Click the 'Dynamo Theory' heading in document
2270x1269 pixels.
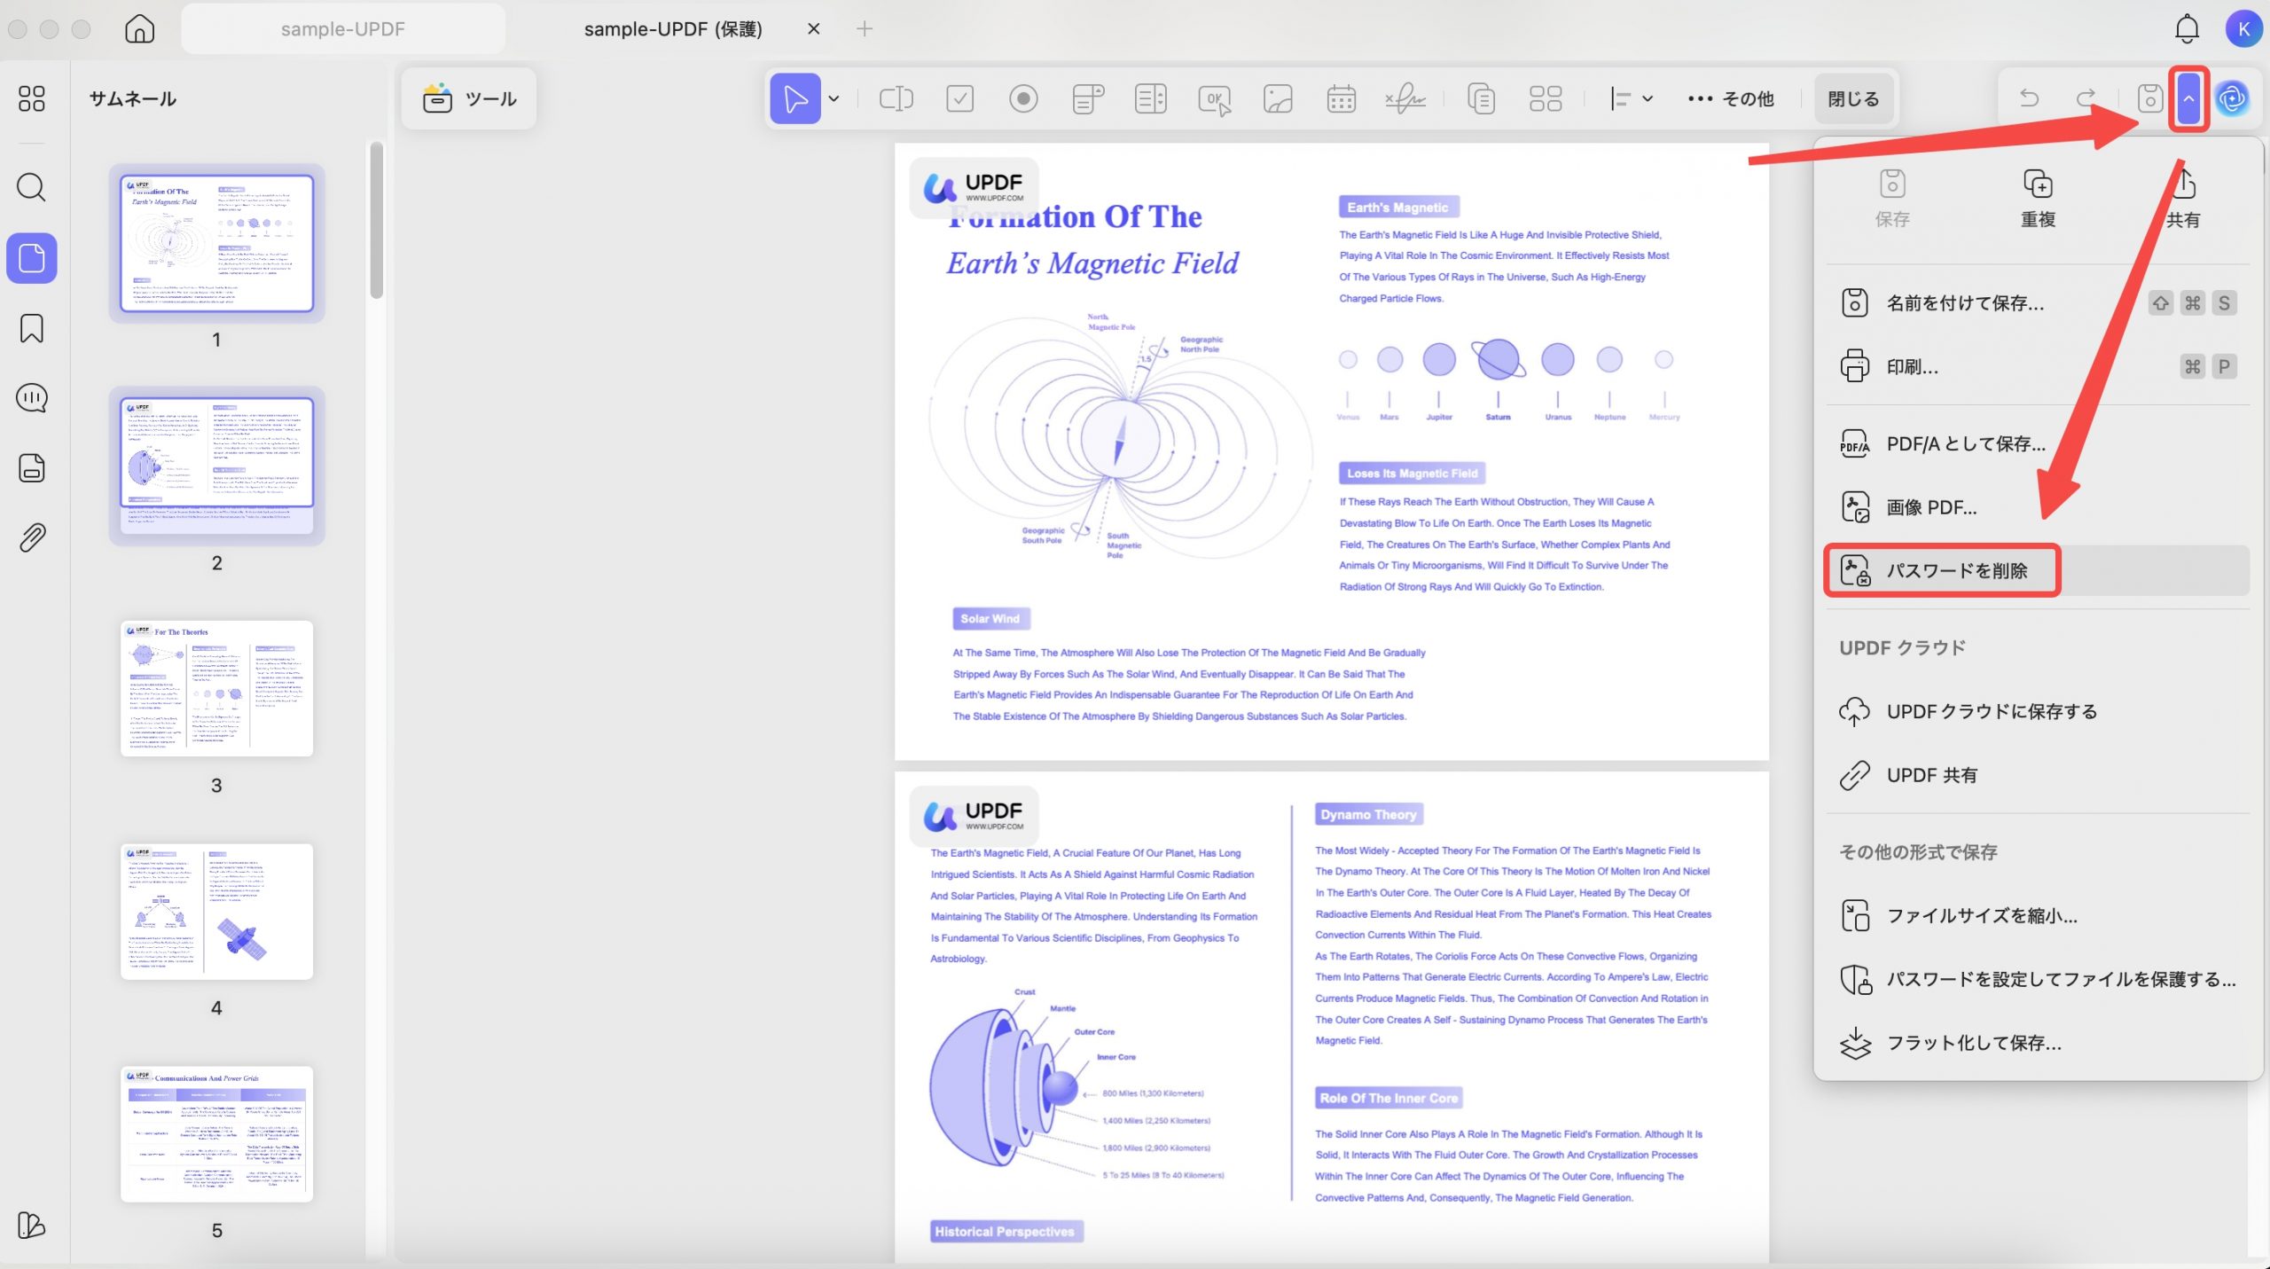(x=1368, y=814)
